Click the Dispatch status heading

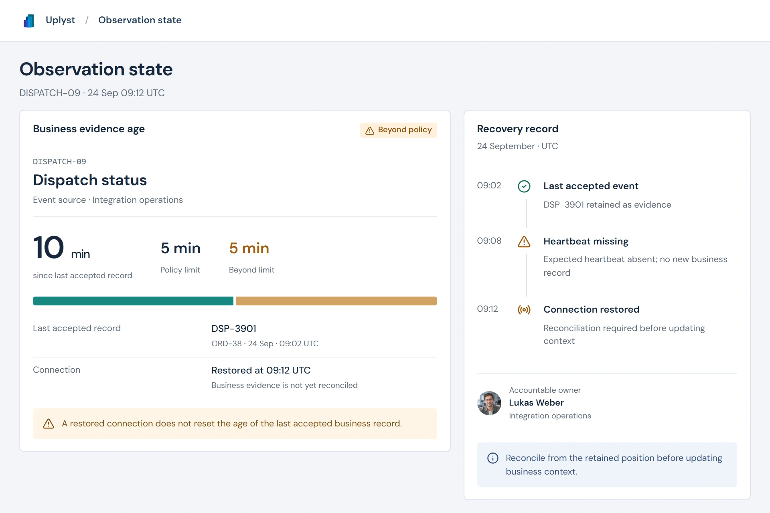click(90, 180)
